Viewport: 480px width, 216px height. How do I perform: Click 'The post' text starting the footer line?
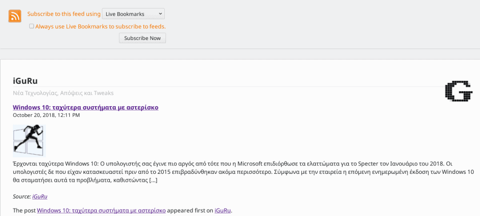tap(24, 210)
